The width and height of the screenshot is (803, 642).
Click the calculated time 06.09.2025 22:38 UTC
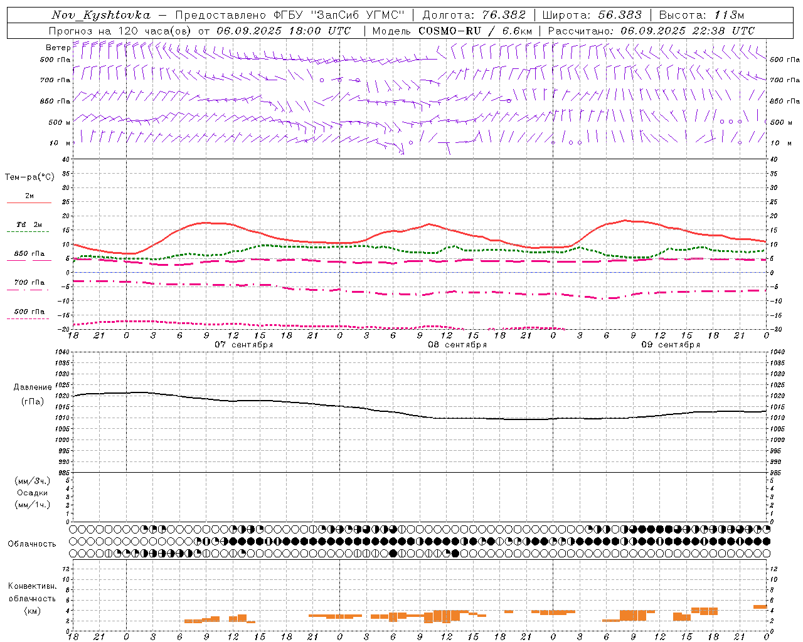point(688,31)
